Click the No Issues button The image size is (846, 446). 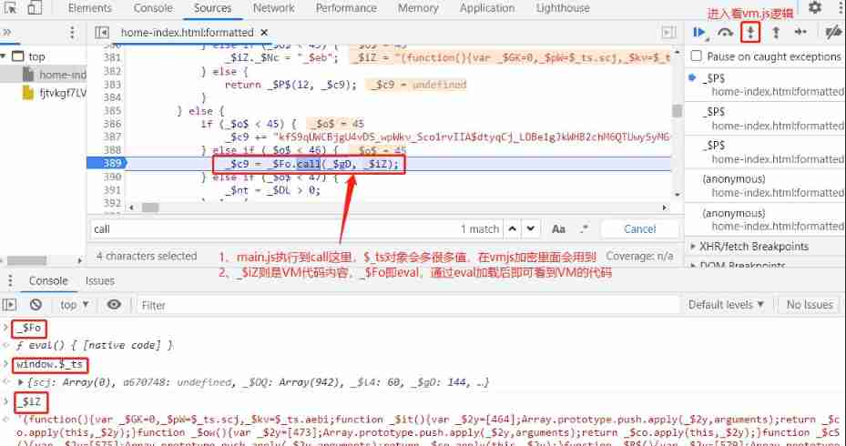[x=810, y=305]
